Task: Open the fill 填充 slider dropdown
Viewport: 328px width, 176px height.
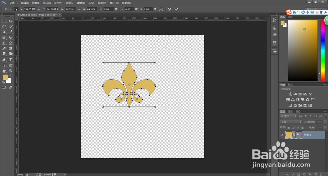Action: tap(325, 127)
